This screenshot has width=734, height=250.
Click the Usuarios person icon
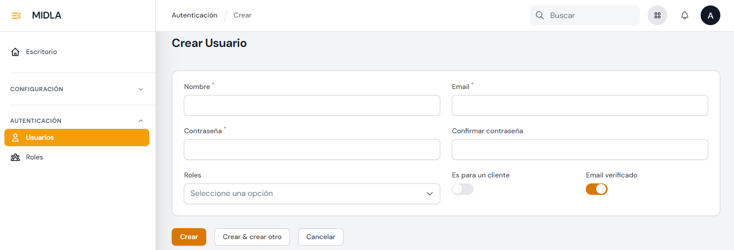click(15, 138)
